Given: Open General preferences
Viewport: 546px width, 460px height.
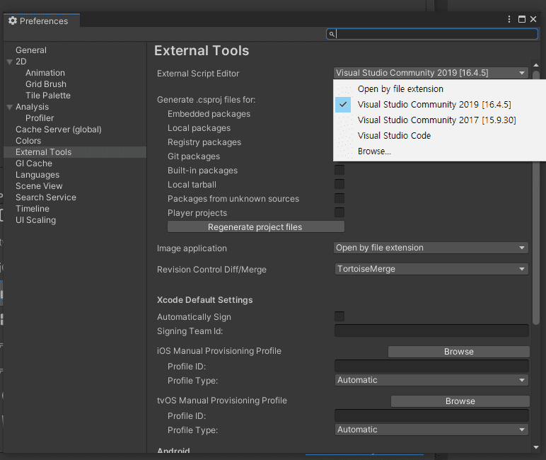Looking at the screenshot, I should point(31,50).
